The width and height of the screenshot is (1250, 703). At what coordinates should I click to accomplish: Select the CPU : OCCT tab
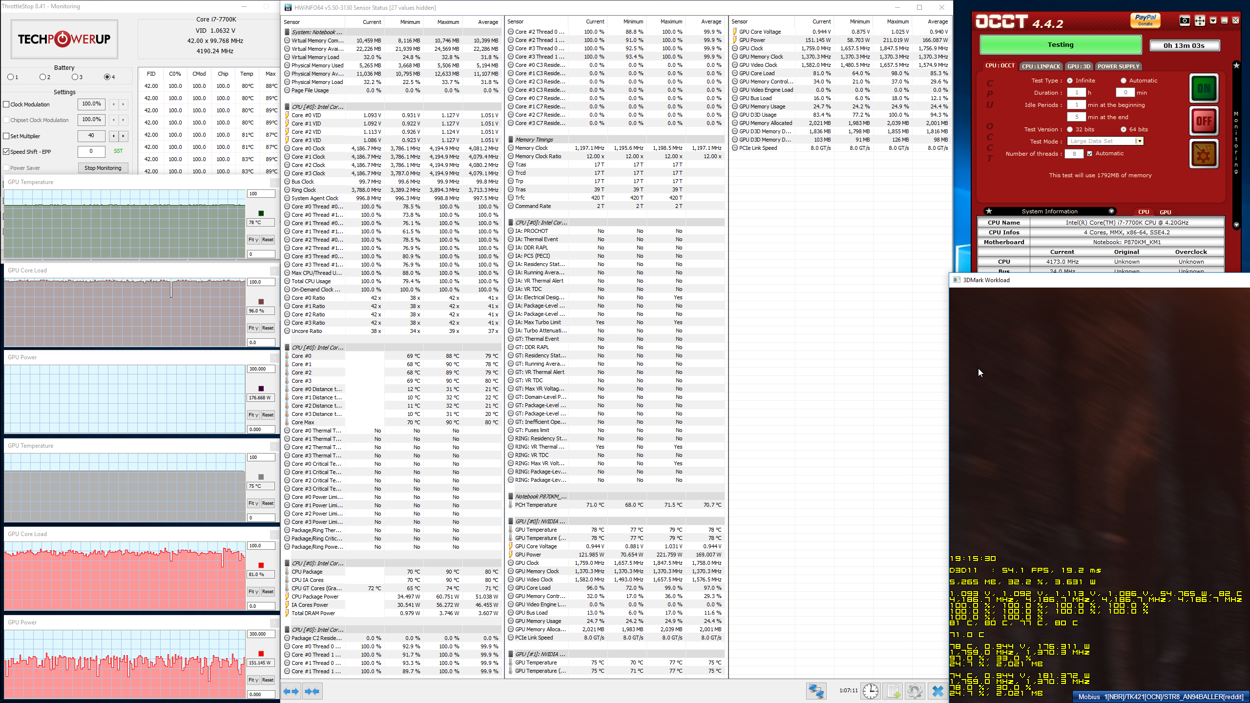click(x=1000, y=65)
